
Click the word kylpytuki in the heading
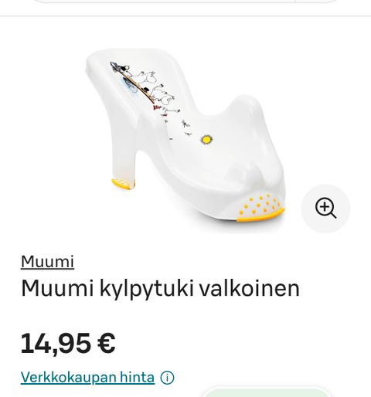[146, 290]
